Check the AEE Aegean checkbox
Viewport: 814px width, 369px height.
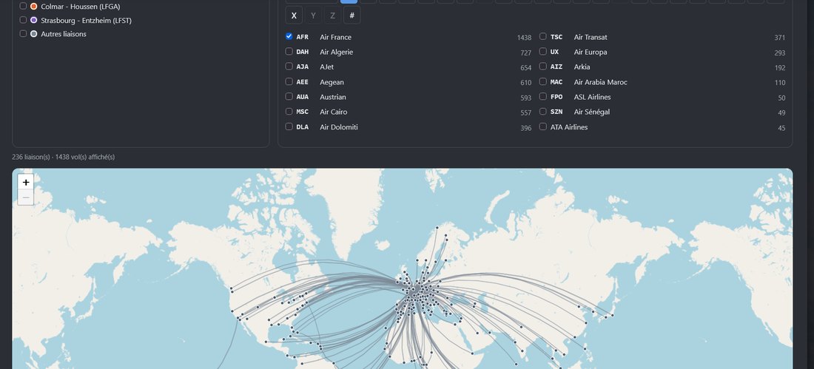tap(289, 81)
